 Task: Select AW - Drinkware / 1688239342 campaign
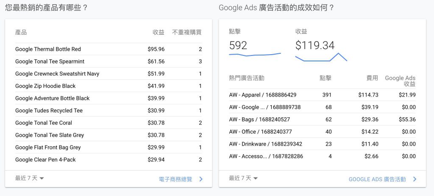266,144
